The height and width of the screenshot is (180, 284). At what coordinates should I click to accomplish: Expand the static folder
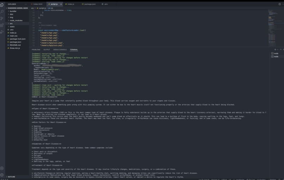coord(17,27)
